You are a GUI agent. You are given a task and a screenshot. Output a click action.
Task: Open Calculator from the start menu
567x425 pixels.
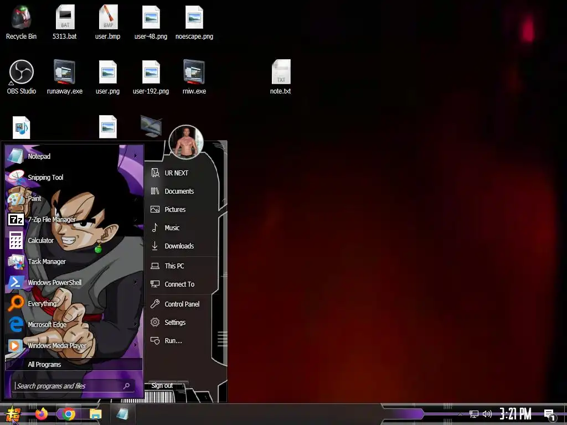pyautogui.click(x=74, y=240)
